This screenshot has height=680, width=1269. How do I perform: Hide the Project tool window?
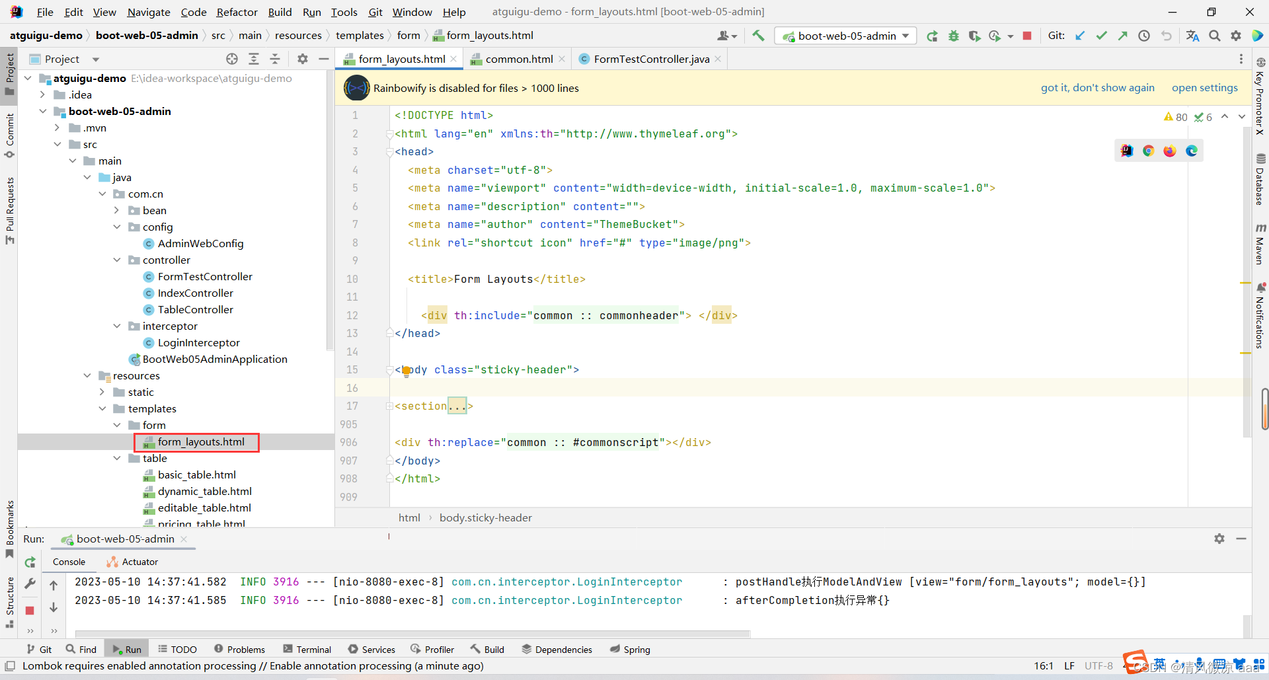(x=324, y=59)
